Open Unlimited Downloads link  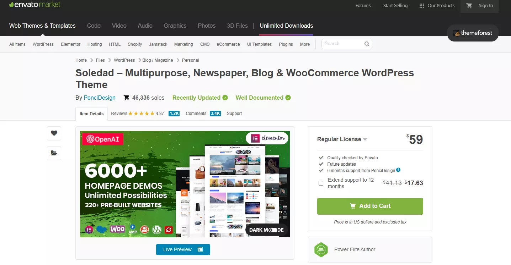tap(286, 26)
